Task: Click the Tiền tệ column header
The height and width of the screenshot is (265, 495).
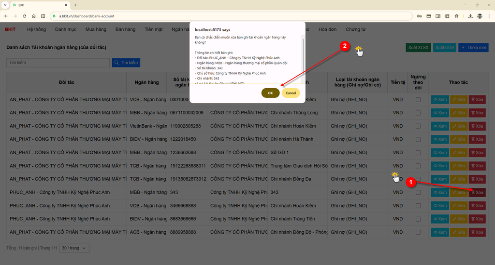Action: coord(398,82)
